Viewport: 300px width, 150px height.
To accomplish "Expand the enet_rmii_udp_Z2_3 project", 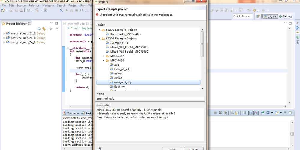I will point(4,33).
